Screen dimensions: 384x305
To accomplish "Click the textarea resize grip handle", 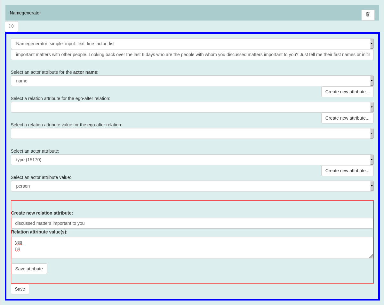I will point(371,256).
